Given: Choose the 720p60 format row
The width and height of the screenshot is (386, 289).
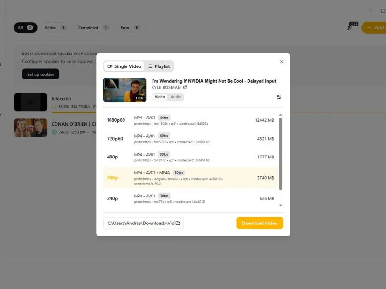Looking at the screenshot, I should coord(191,139).
